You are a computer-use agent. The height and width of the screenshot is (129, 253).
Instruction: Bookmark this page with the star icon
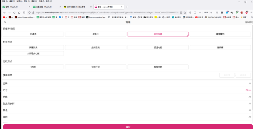pyautogui.click(x=185, y=13)
